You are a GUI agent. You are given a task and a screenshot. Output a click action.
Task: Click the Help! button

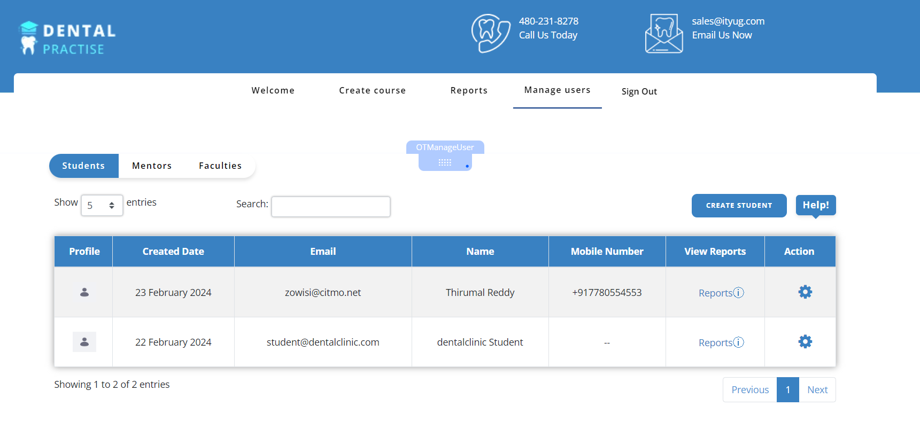pos(815,205)
